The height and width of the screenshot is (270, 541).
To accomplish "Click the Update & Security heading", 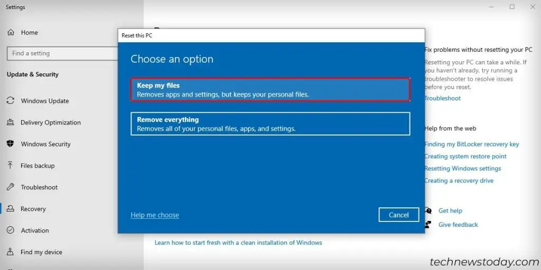I will coord(32,74).
